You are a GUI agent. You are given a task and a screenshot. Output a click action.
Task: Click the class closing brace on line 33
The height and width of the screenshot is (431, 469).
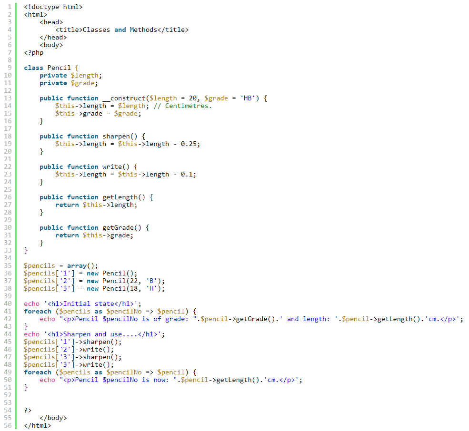pos(26,251)
